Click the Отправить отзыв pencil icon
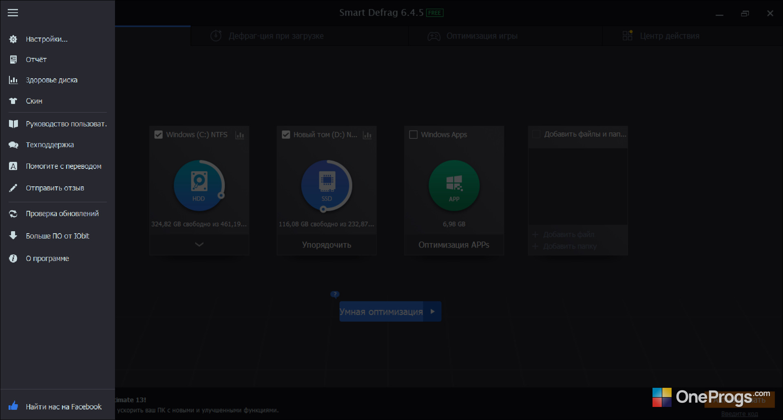This screenshot has width=783, height=420. coord(13,188)
